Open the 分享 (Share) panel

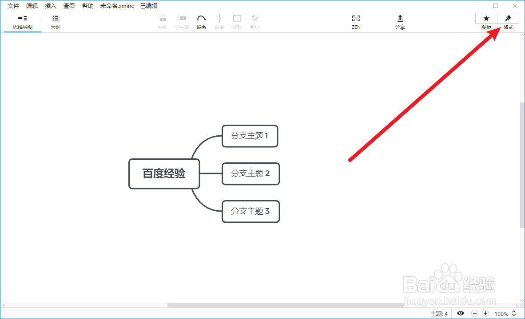[x=400, y=21]
